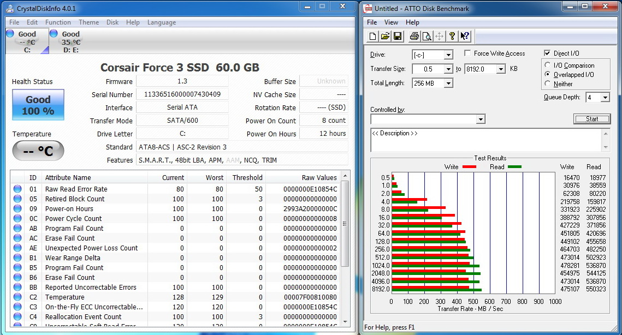
Task: Open Edit menu in CrystalDiskInfo
Action: [x=32, y=22]
